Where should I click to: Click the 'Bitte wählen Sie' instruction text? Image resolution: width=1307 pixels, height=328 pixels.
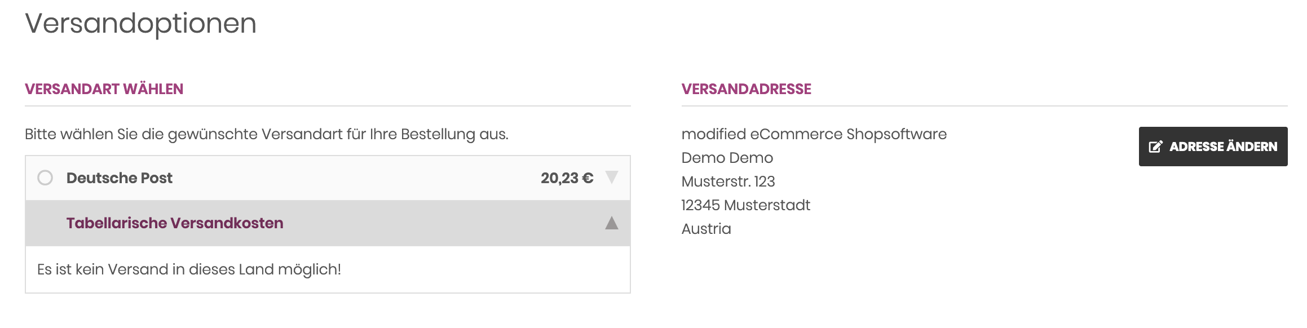coord(266,134)
